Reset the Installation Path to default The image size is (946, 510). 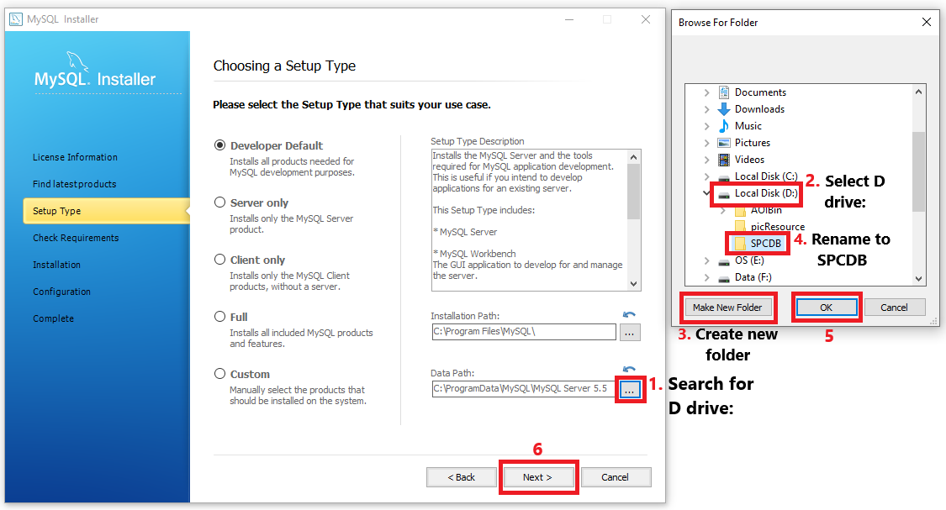click(x=629, y=315)
